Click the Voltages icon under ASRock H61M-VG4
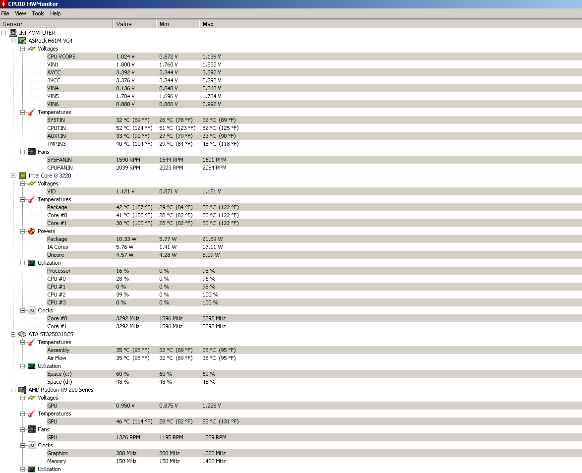The image size is (582, 473). [x=32, y=49]
